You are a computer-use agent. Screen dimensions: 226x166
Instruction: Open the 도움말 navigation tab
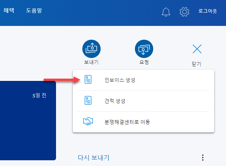coord(34,11)
